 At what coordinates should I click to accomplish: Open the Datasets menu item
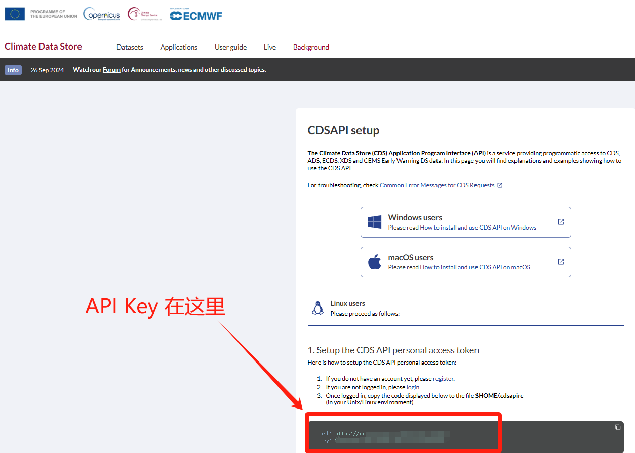click(x=130, y=47)
